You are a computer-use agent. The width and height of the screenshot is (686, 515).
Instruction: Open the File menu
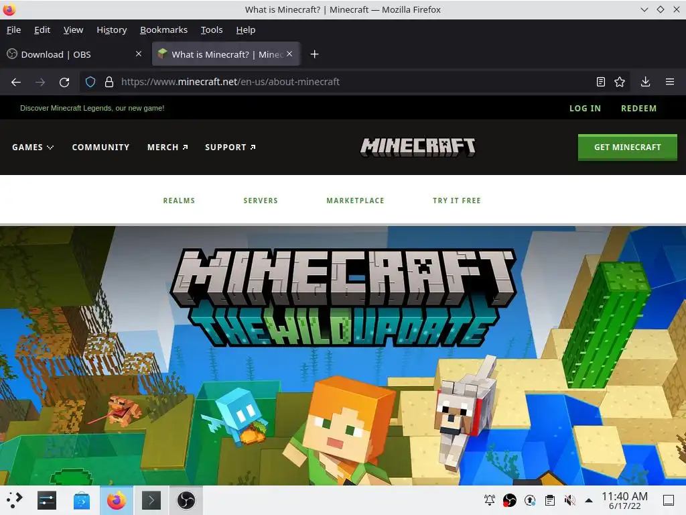13,30
